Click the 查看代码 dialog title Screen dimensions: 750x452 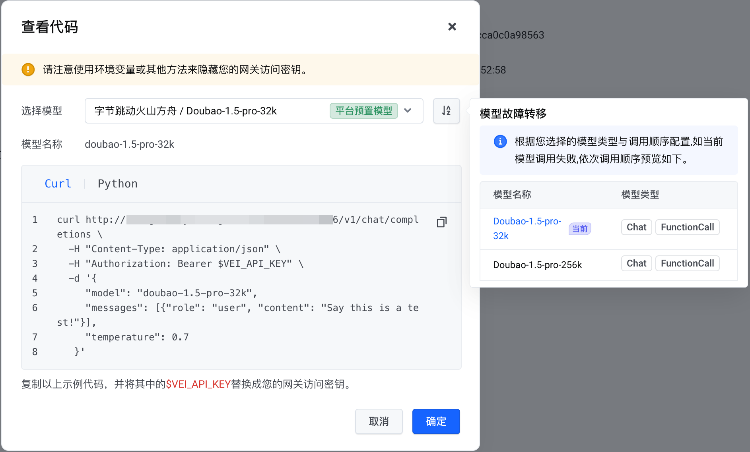(50, 27)
